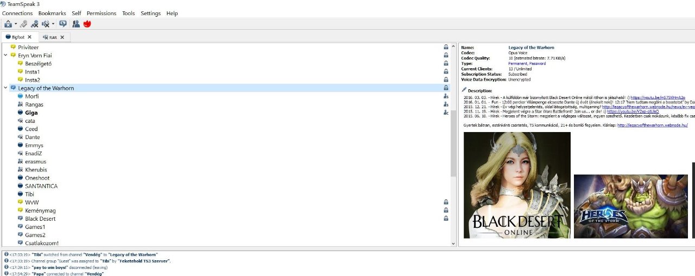Close the Bigfoot server tab
695x276 pixels.
pyautogui.click(x=30, y=37)
